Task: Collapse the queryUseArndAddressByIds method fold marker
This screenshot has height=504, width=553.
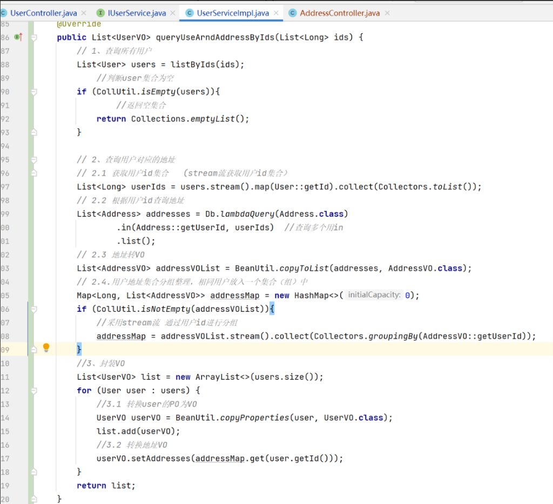Action: [x=33, y=37]
